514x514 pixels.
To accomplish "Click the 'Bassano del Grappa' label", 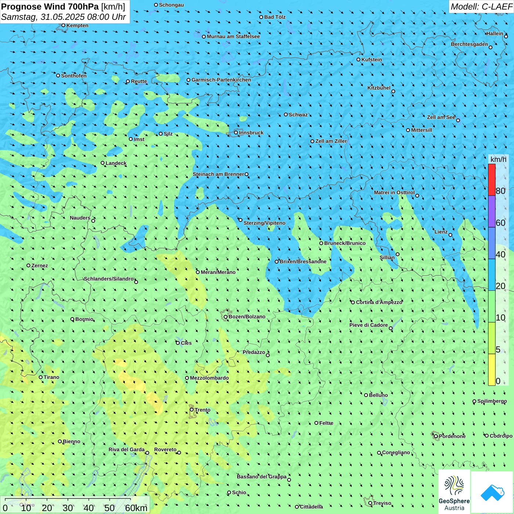I will tap(262, 477).
